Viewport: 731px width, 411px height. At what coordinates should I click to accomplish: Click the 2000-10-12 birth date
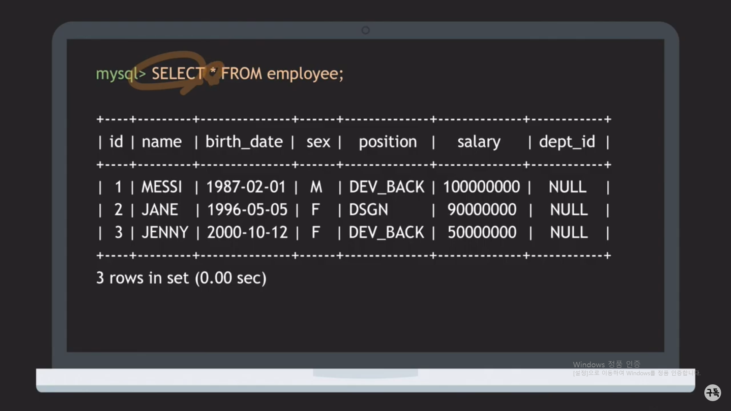click(247, 233)
